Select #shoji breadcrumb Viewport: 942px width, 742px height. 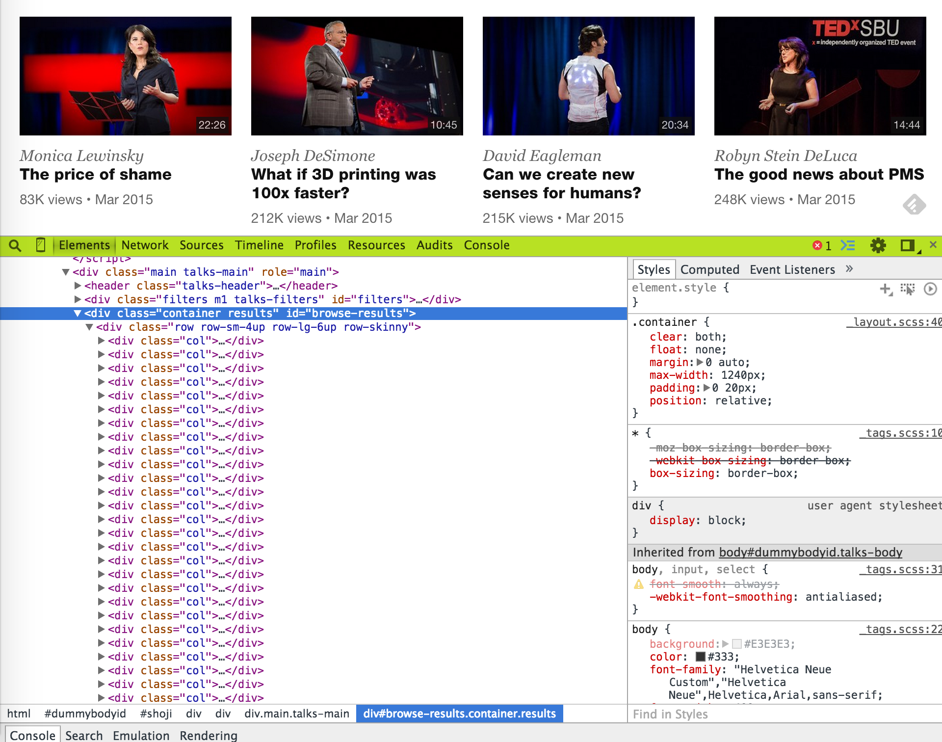(x=156, y=714)
